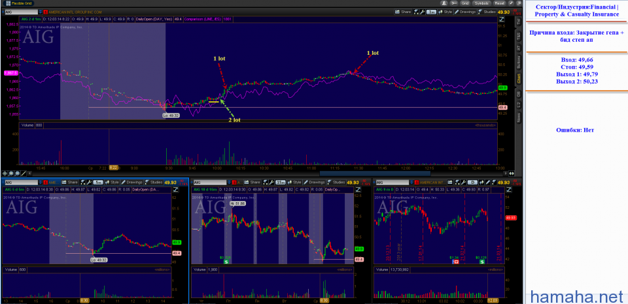Open Drawings on the bottom-middle chart
628x304 pixels.
pos(317,182)
